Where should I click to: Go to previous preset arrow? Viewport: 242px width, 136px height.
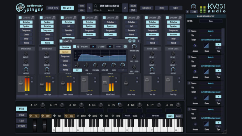click(x=89, y=8)
